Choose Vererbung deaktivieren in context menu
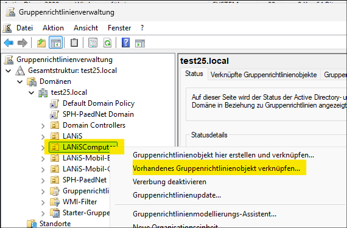347x228 pixels. point(169,182)
